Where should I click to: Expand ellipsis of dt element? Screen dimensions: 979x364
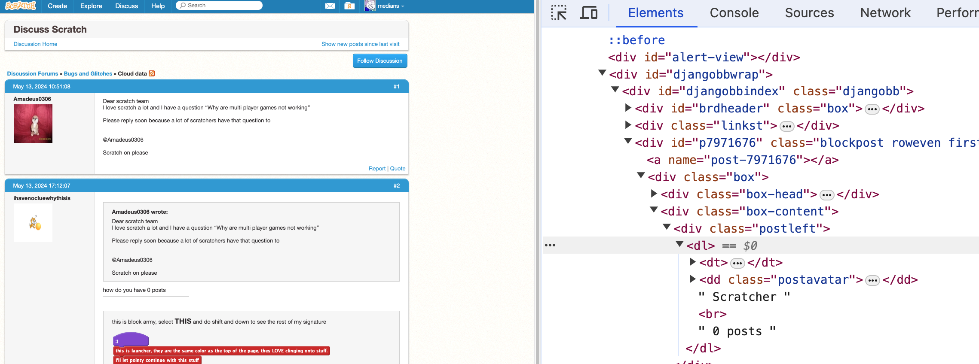pyautogui.click(x=737, y=263)
